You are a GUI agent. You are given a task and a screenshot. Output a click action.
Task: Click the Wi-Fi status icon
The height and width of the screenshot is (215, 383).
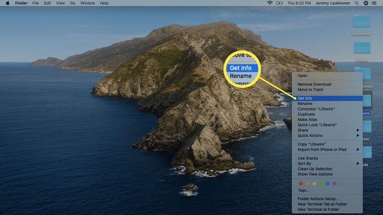(270, 3)
